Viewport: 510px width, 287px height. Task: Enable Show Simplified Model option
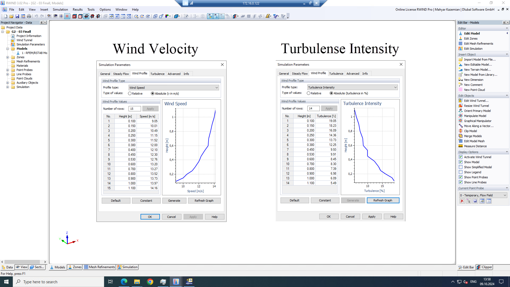tap(461, 167)
